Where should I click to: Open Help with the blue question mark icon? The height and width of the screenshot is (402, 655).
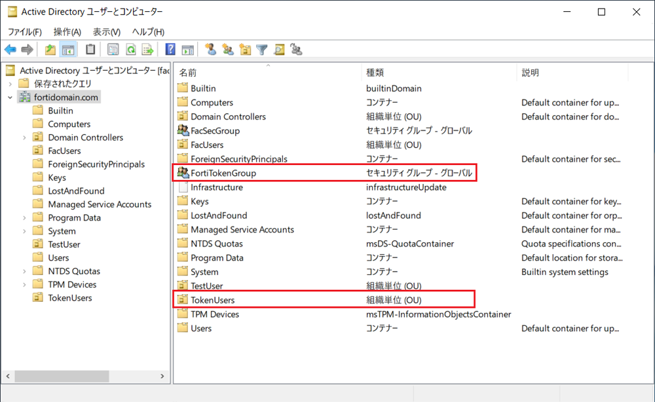point(170,50)
